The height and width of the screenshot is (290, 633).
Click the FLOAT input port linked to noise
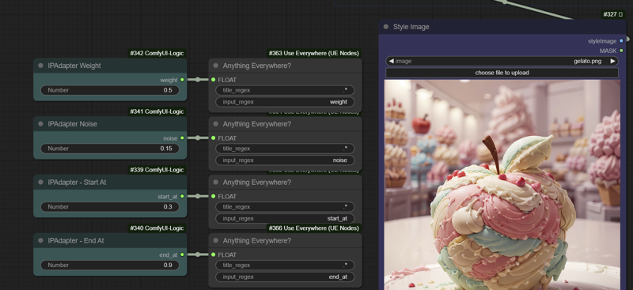(x=213, y=138)
